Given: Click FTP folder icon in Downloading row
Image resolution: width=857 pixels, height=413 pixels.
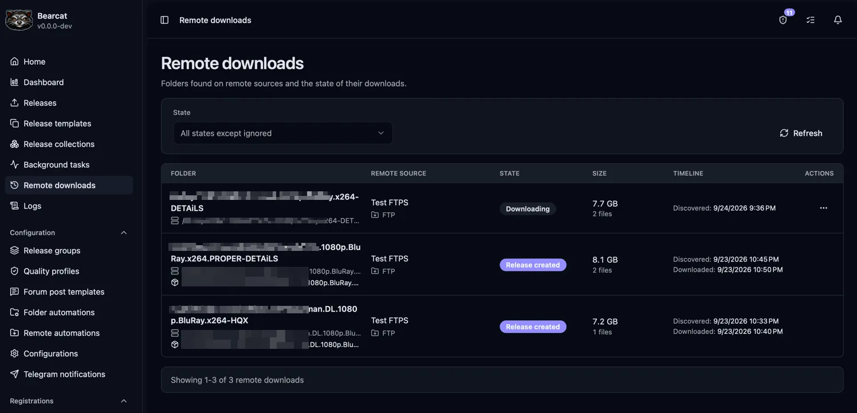Looking at the screenshot, I should point(375,215).
